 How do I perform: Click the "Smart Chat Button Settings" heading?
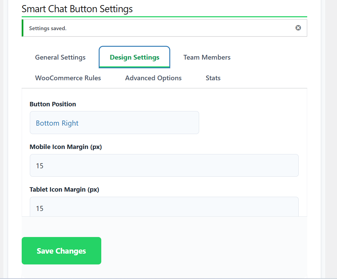pos(77,9)
